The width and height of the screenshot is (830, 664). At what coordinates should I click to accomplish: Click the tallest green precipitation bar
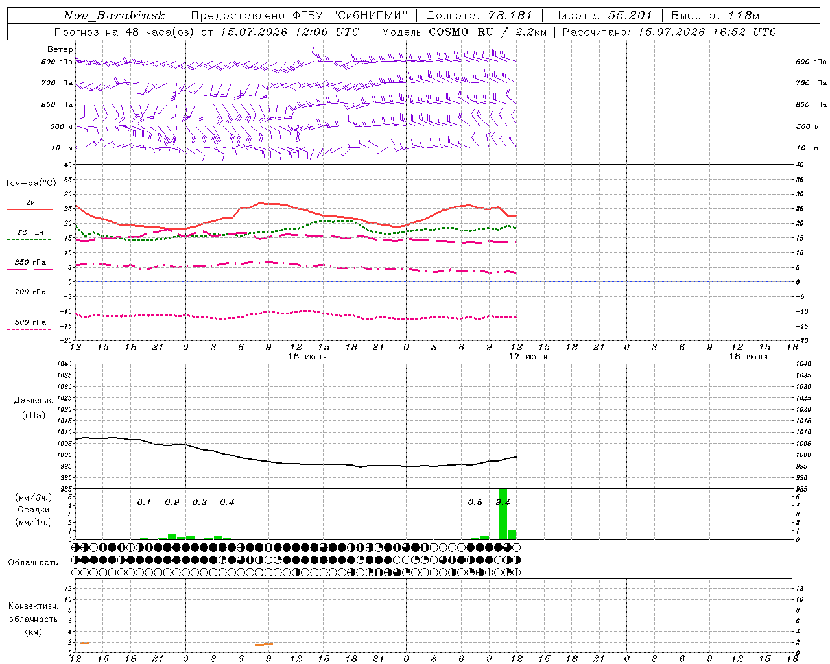[x=503, y=514]
